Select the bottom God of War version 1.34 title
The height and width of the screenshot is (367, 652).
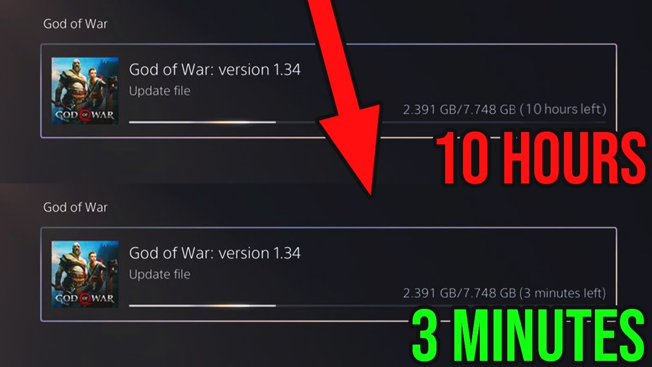point(215,253)
